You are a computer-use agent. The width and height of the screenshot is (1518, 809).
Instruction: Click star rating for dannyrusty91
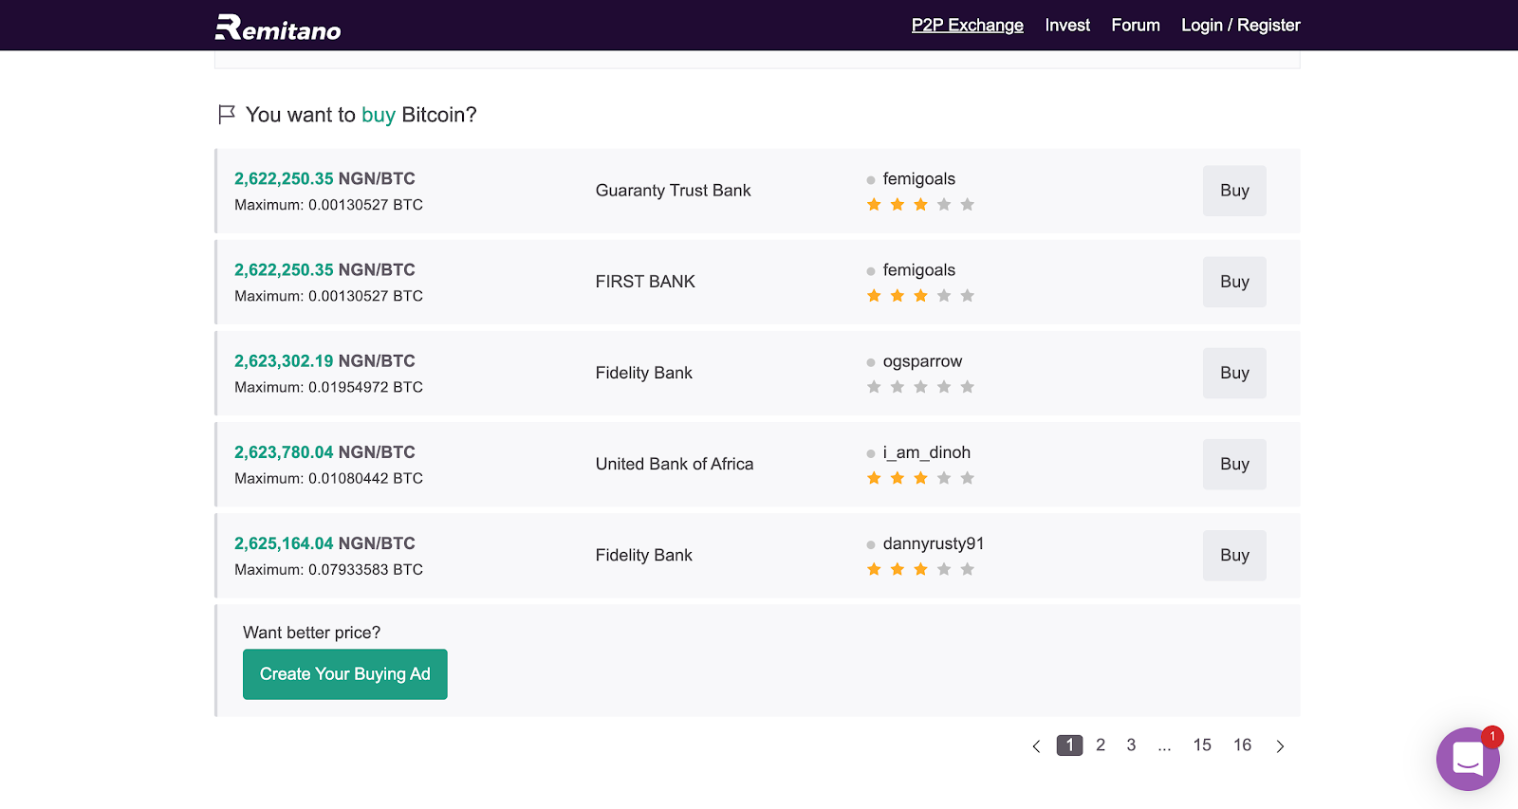920,569
